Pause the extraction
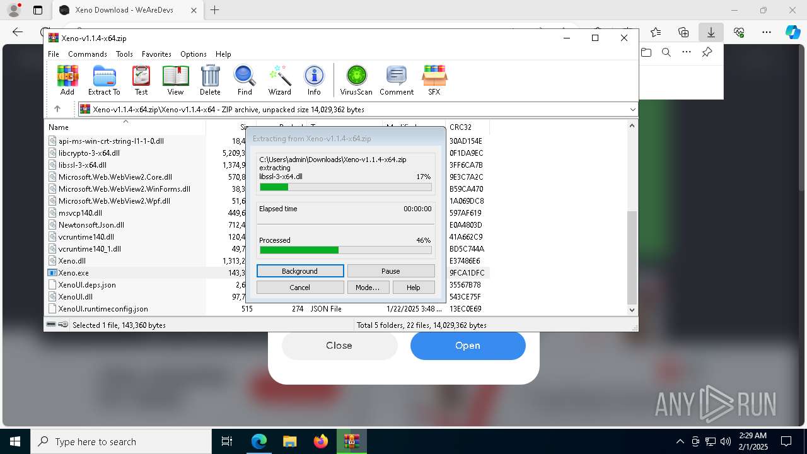 391,271
